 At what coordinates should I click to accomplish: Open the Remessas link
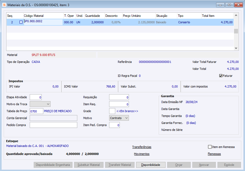click(214, 154)
